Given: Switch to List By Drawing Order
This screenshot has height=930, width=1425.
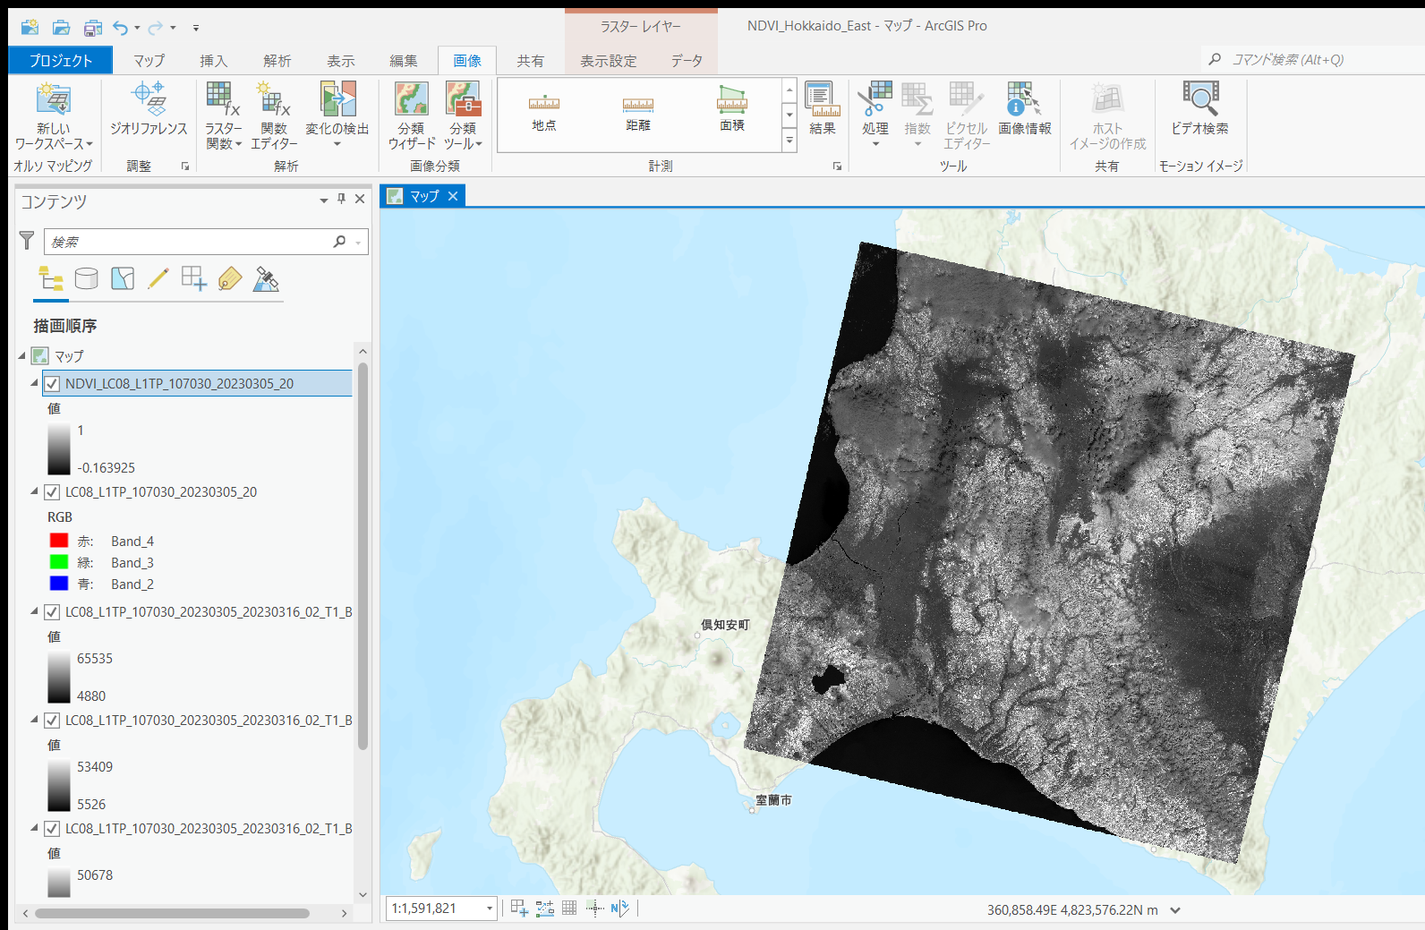Looking at the screenshot, I should (x=51, y=279).
